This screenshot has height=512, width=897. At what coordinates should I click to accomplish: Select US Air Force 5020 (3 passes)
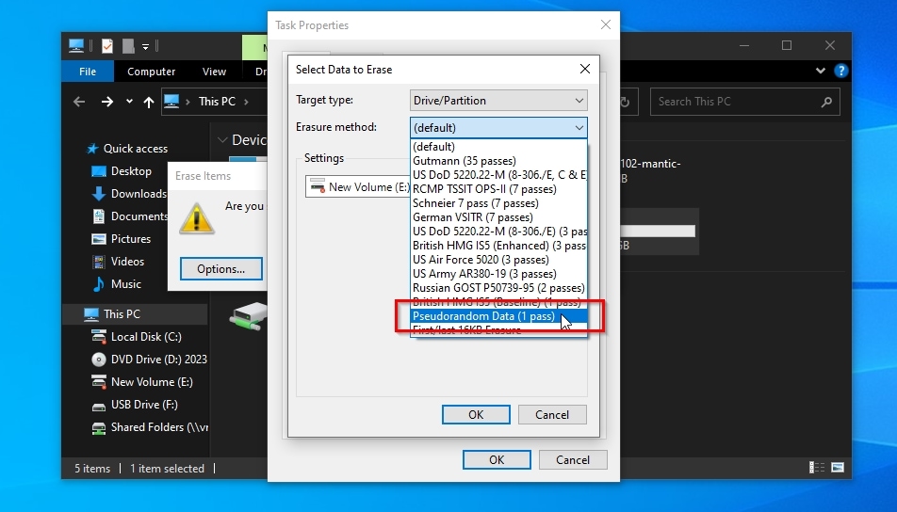pos(498,260)
